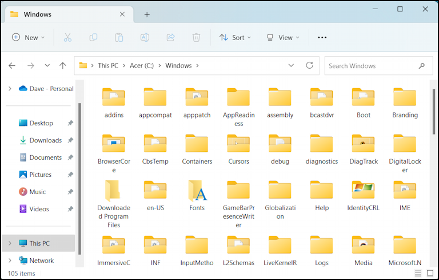This screenshot has height=280, width=439.
Task: Expand the Network tree node
Action: pyautogui.click(x=10, y=261)
